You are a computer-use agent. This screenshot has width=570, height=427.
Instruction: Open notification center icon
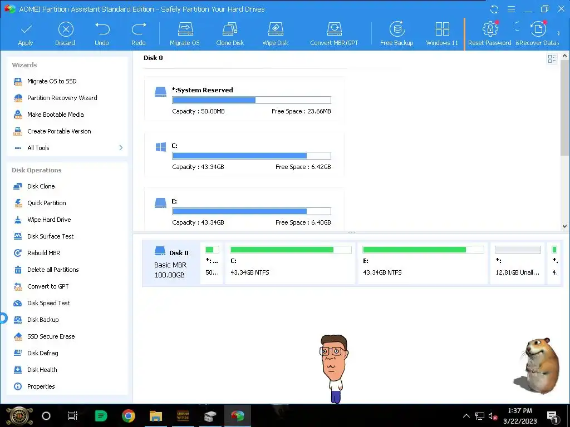click(x=552, y=417)
